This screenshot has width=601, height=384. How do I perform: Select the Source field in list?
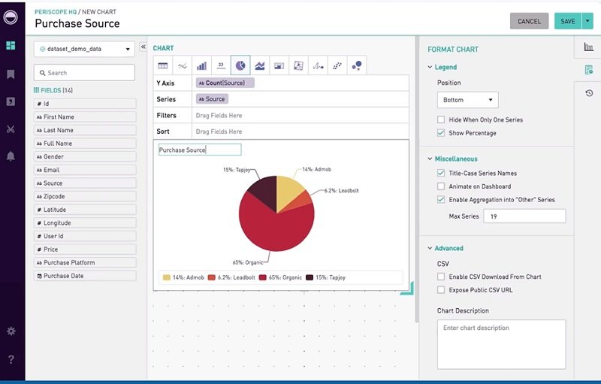point(85,183)
